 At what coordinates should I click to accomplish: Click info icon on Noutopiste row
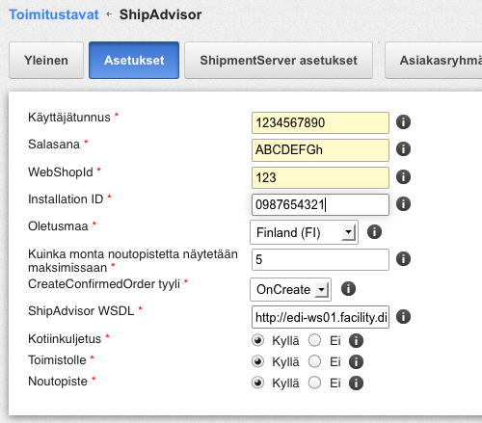click(356, 383)
